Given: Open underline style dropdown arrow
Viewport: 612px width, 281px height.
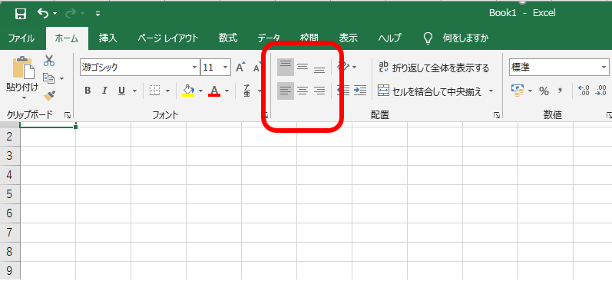Looking at the screenshot, I should point(135,91).
